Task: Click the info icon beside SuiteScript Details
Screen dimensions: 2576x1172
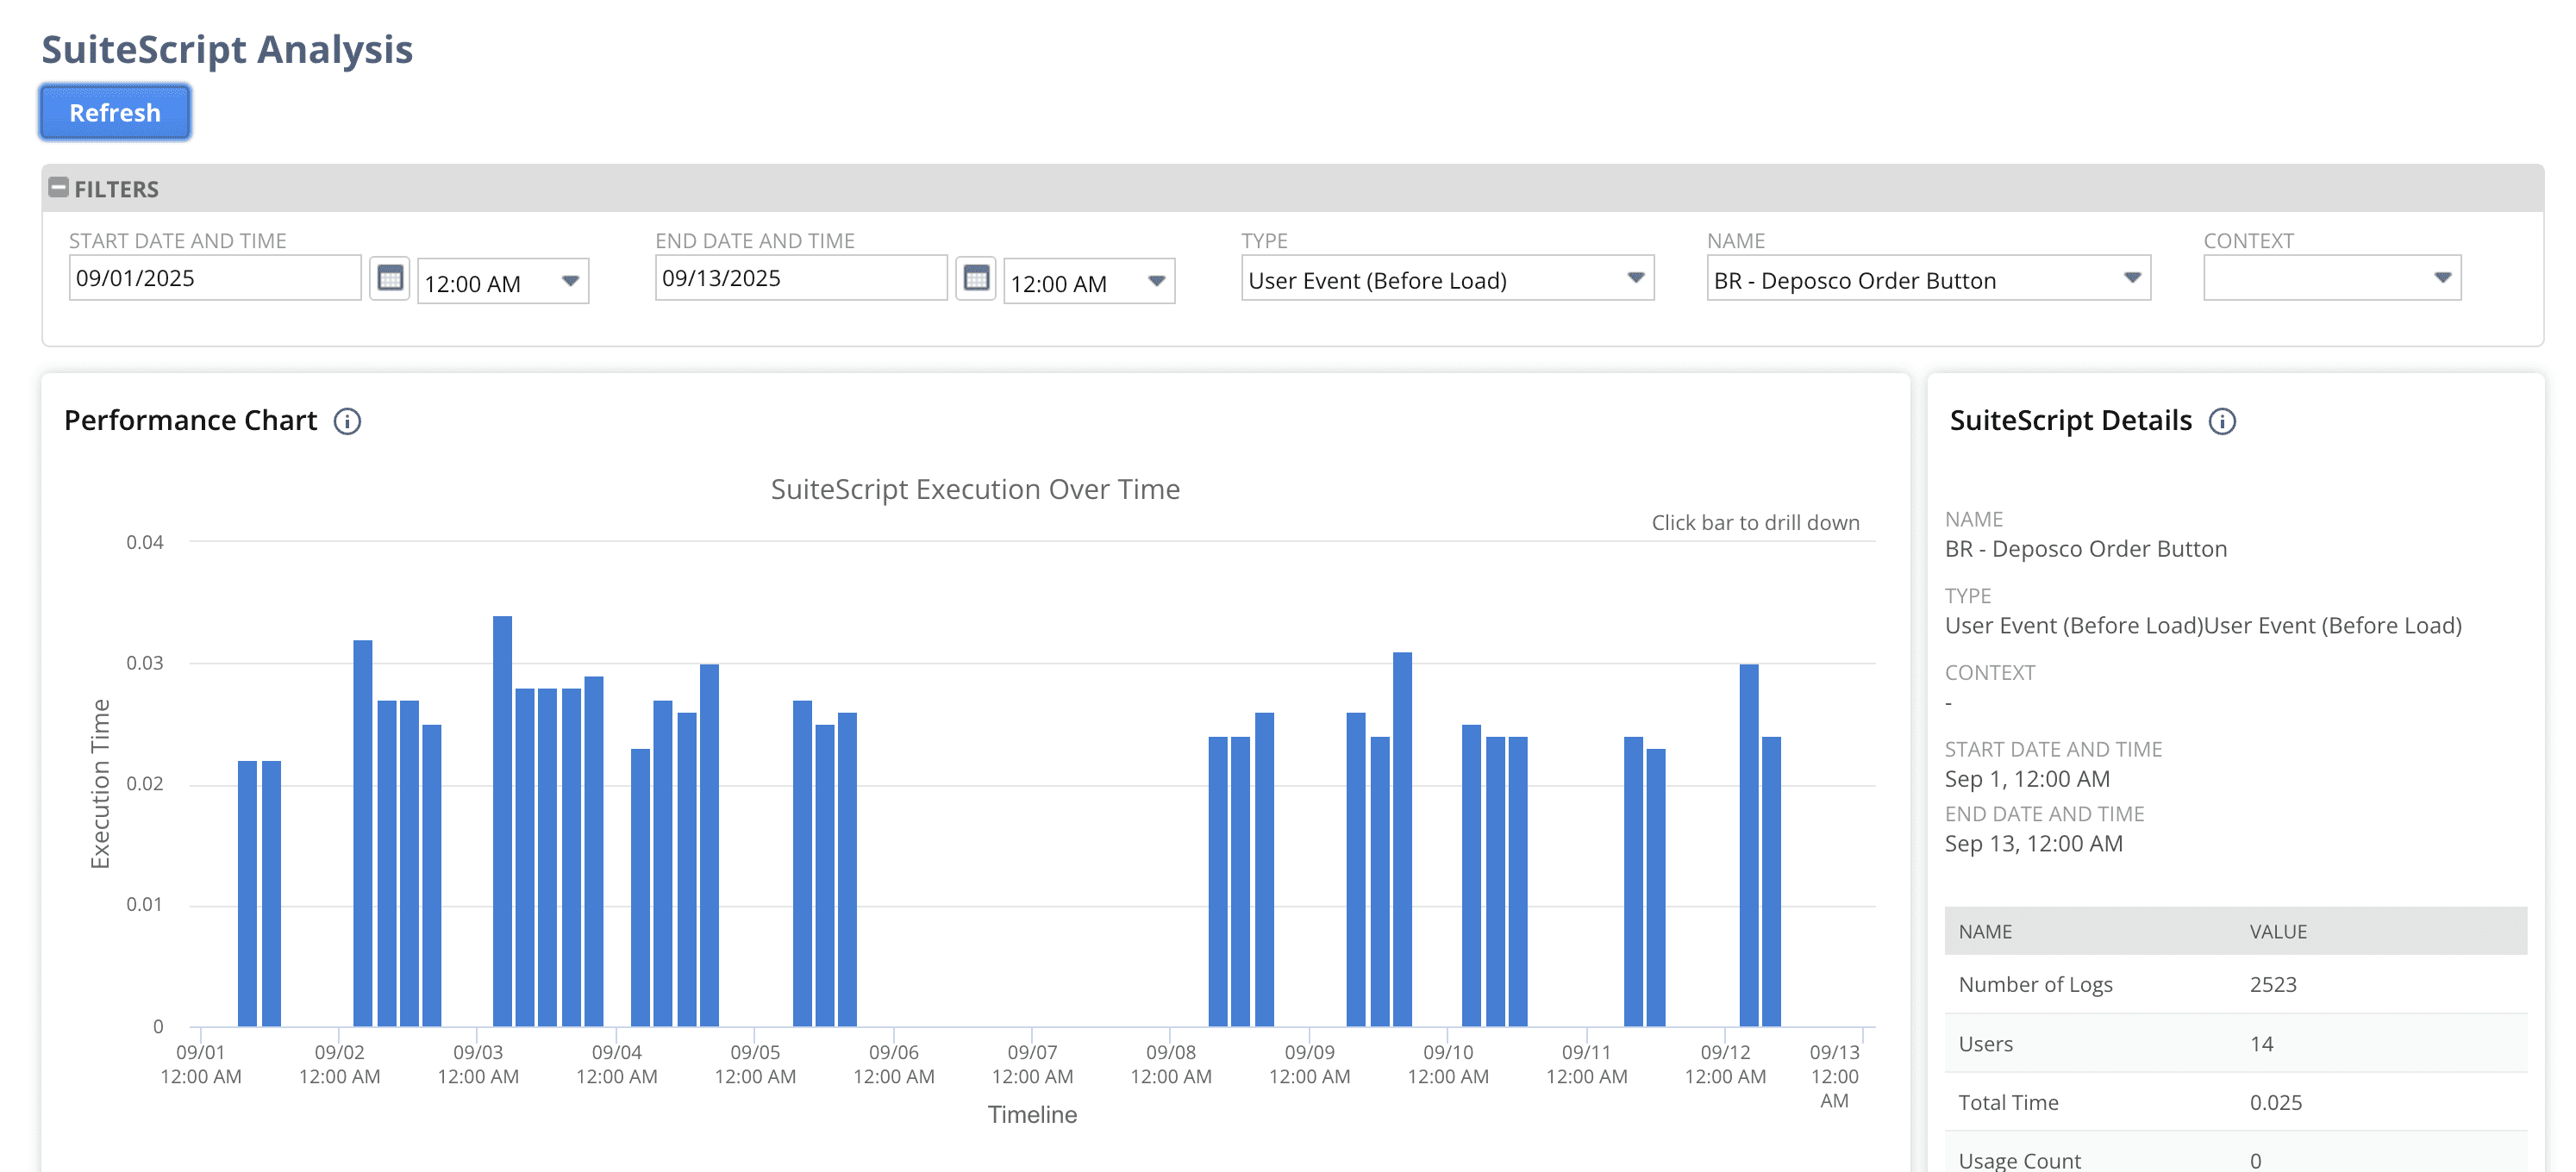Action: click(2223, 422)
